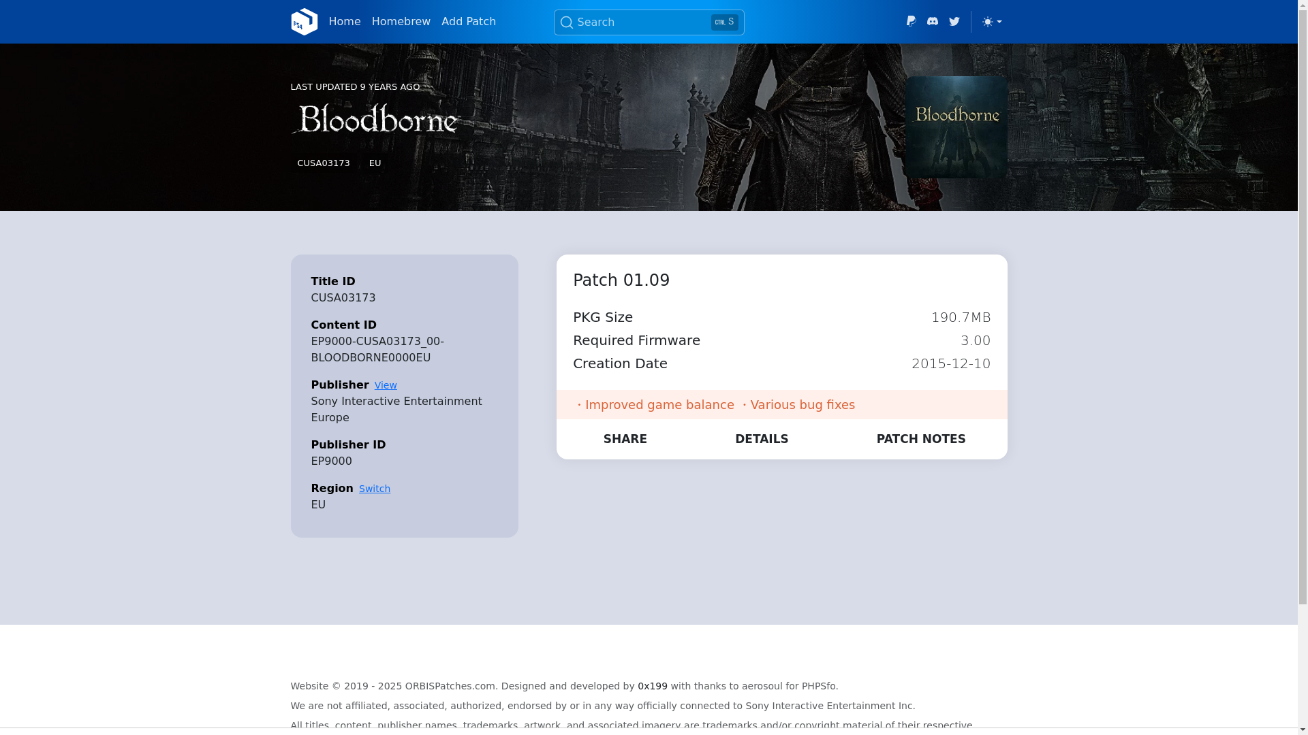Open the publisher View link
Image resolution: width=1308 pixels, height=735 pixels.
click(x=386, y=385)
